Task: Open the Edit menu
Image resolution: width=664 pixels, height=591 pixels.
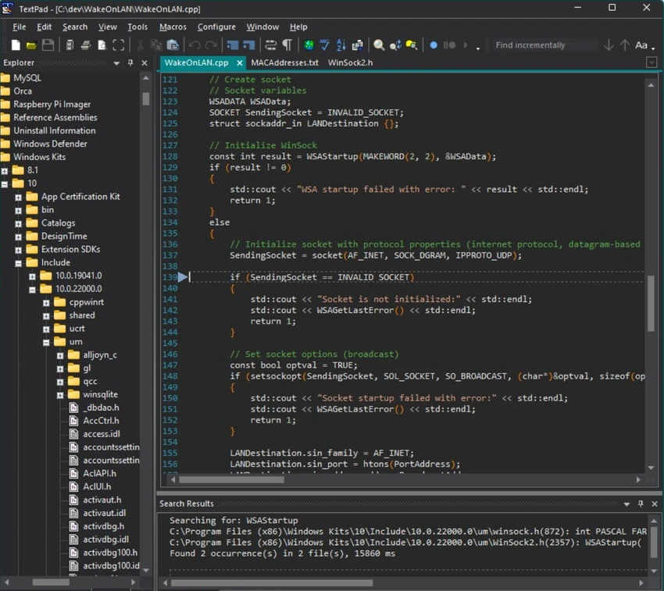Action: point(44,27)
